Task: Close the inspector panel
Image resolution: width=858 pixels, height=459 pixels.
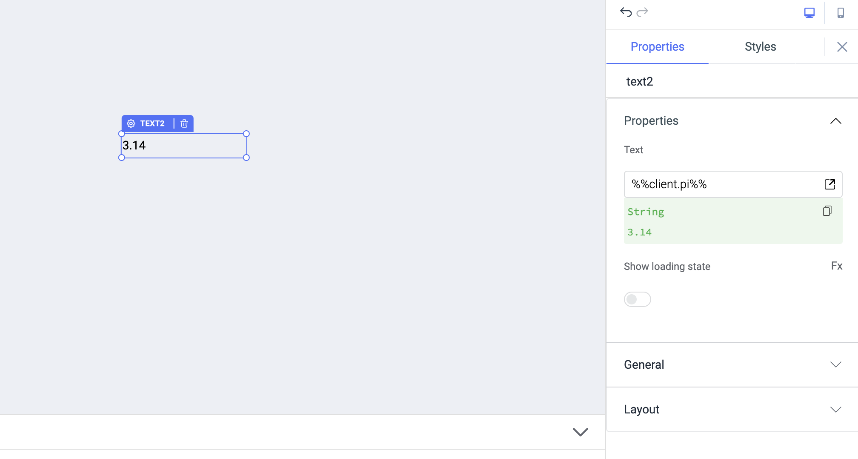Action: point(842,47)
